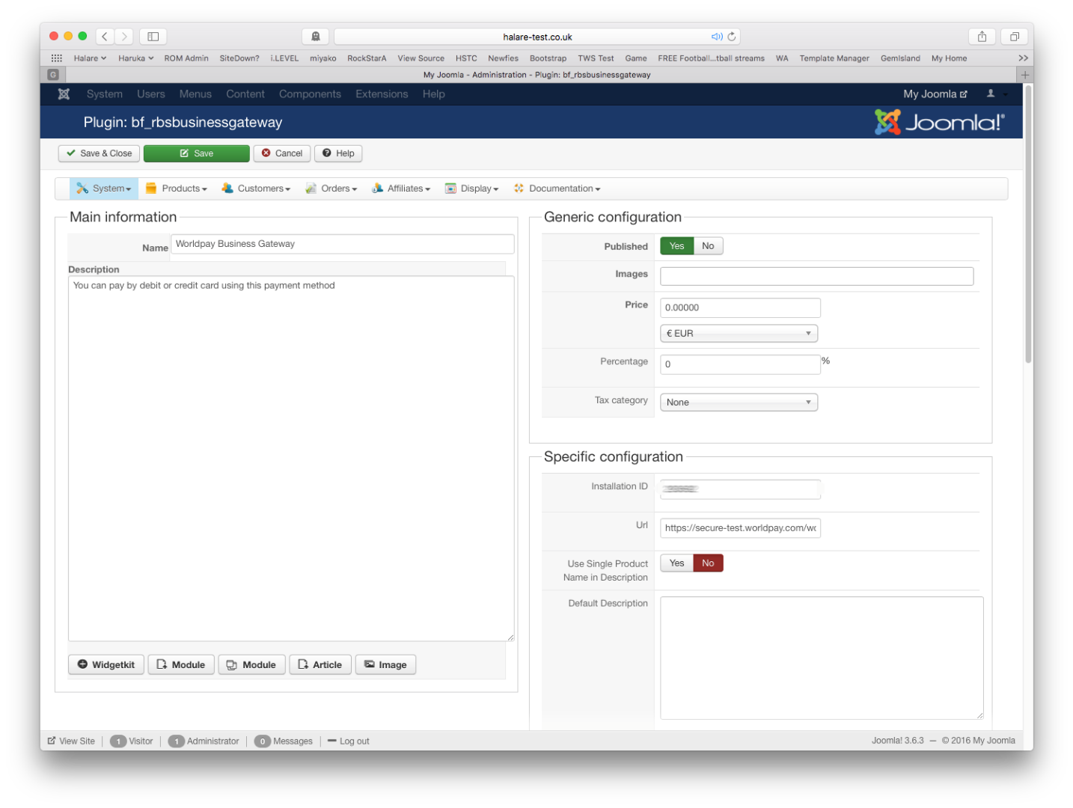Cancel editing the plugin
The image size is (1073, 808).
[282, 153]
